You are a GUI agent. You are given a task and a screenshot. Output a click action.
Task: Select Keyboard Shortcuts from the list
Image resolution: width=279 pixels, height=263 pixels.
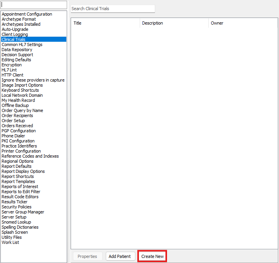(x=20, y=90)
